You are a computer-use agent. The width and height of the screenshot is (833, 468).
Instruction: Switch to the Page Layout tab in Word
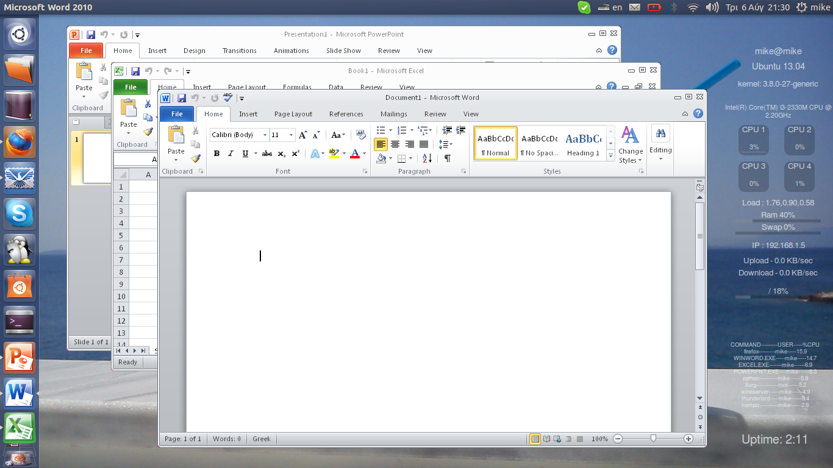pyautogui.click(x=293, y=114)
